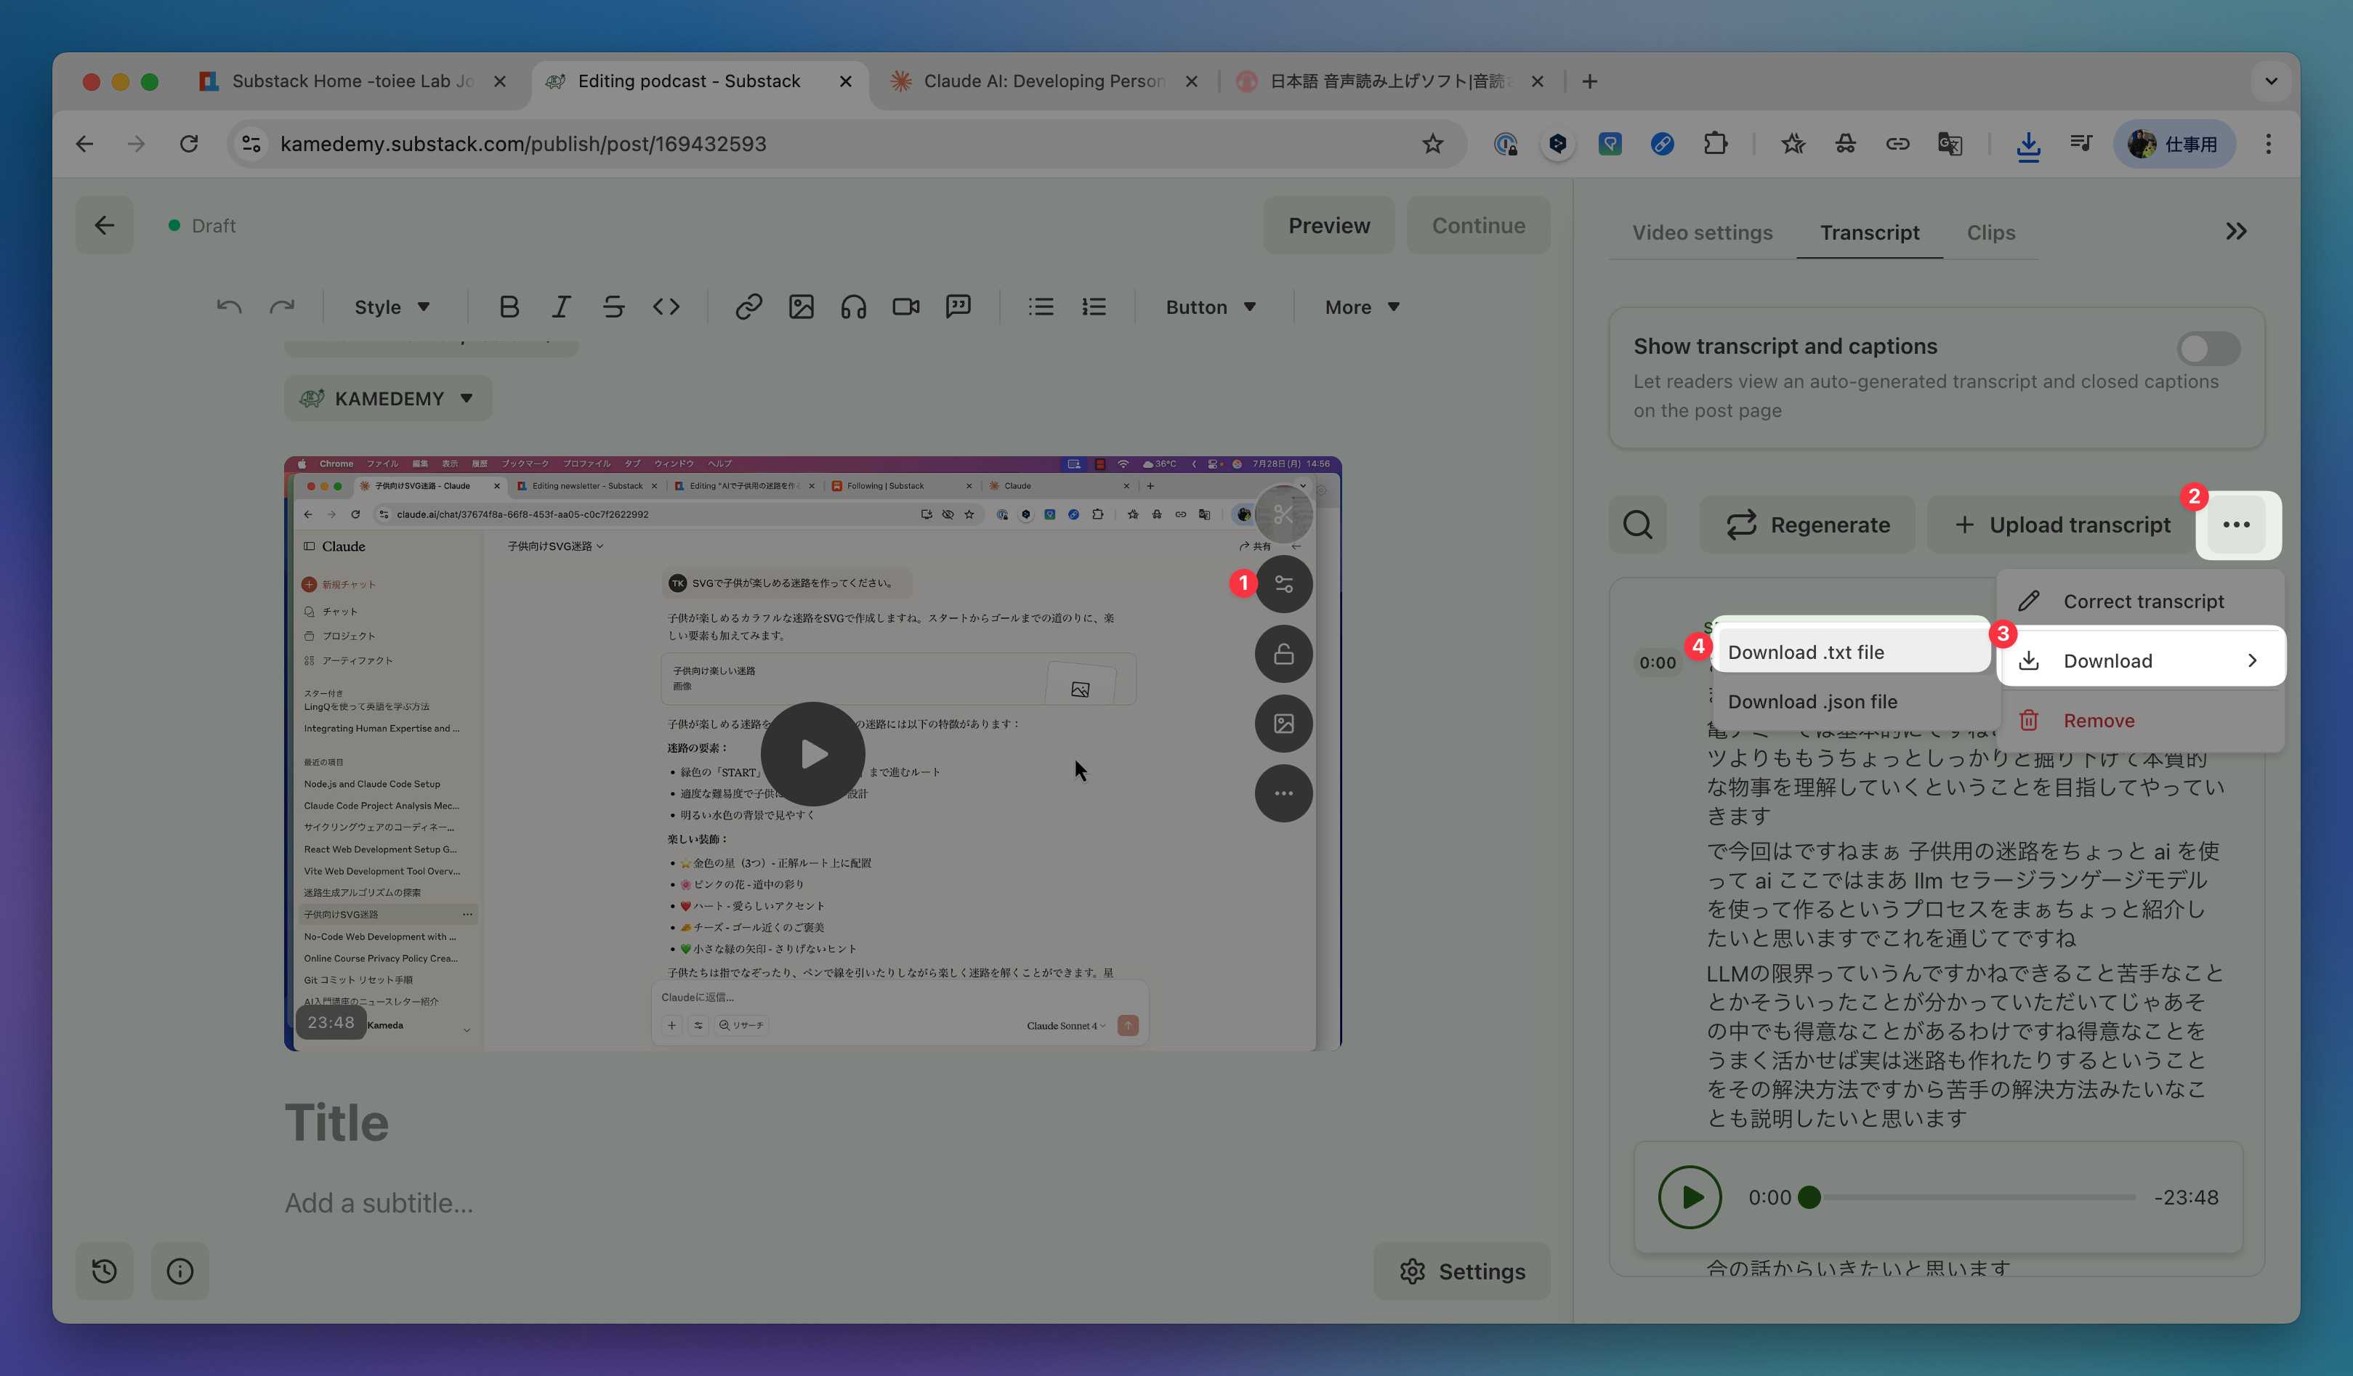Screen dimensions: 2353x1376
Task: Collapse side panel with double chevron
Action: [2235, 232]
